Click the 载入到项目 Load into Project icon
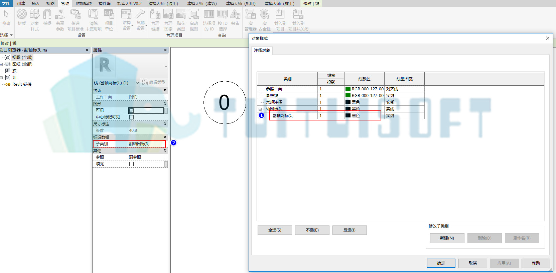This screenshot has width=556, height=273. (280, 20)
